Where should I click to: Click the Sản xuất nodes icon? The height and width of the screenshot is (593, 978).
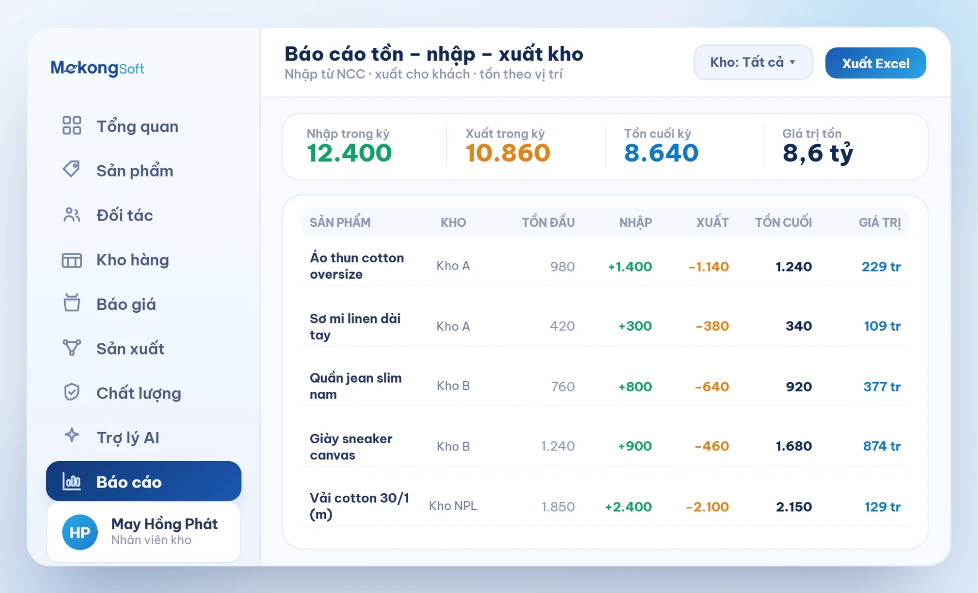point(71,347)
